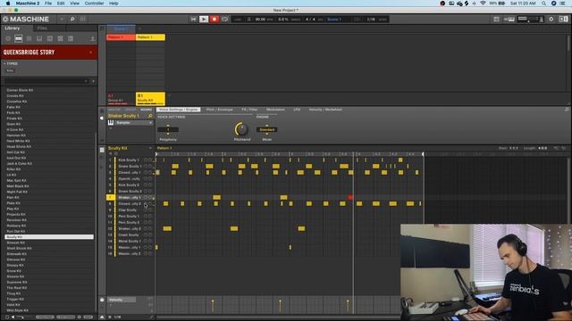The image size is (572, 321).
Task: Select the red Pattern 1 clip
Action: (x=121, y=37)
